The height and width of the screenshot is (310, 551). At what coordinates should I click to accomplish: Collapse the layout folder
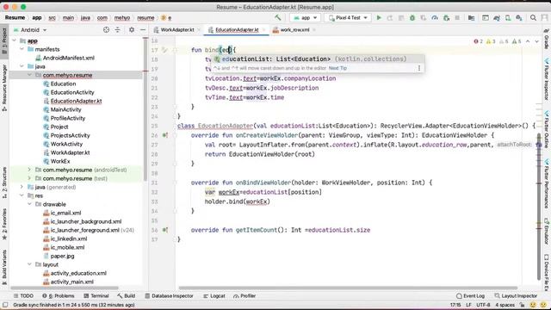point(30,264)
